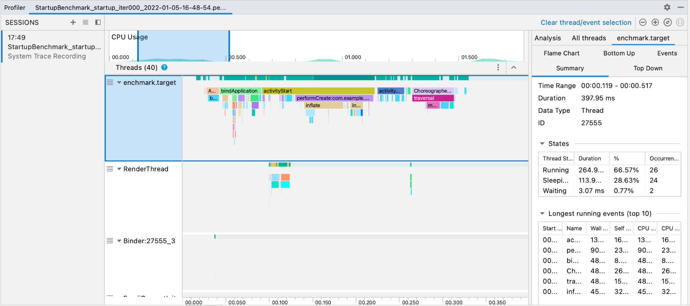Collapse the enchmark.target thread row
Screen dimensions: 690x306
[119, 83]
